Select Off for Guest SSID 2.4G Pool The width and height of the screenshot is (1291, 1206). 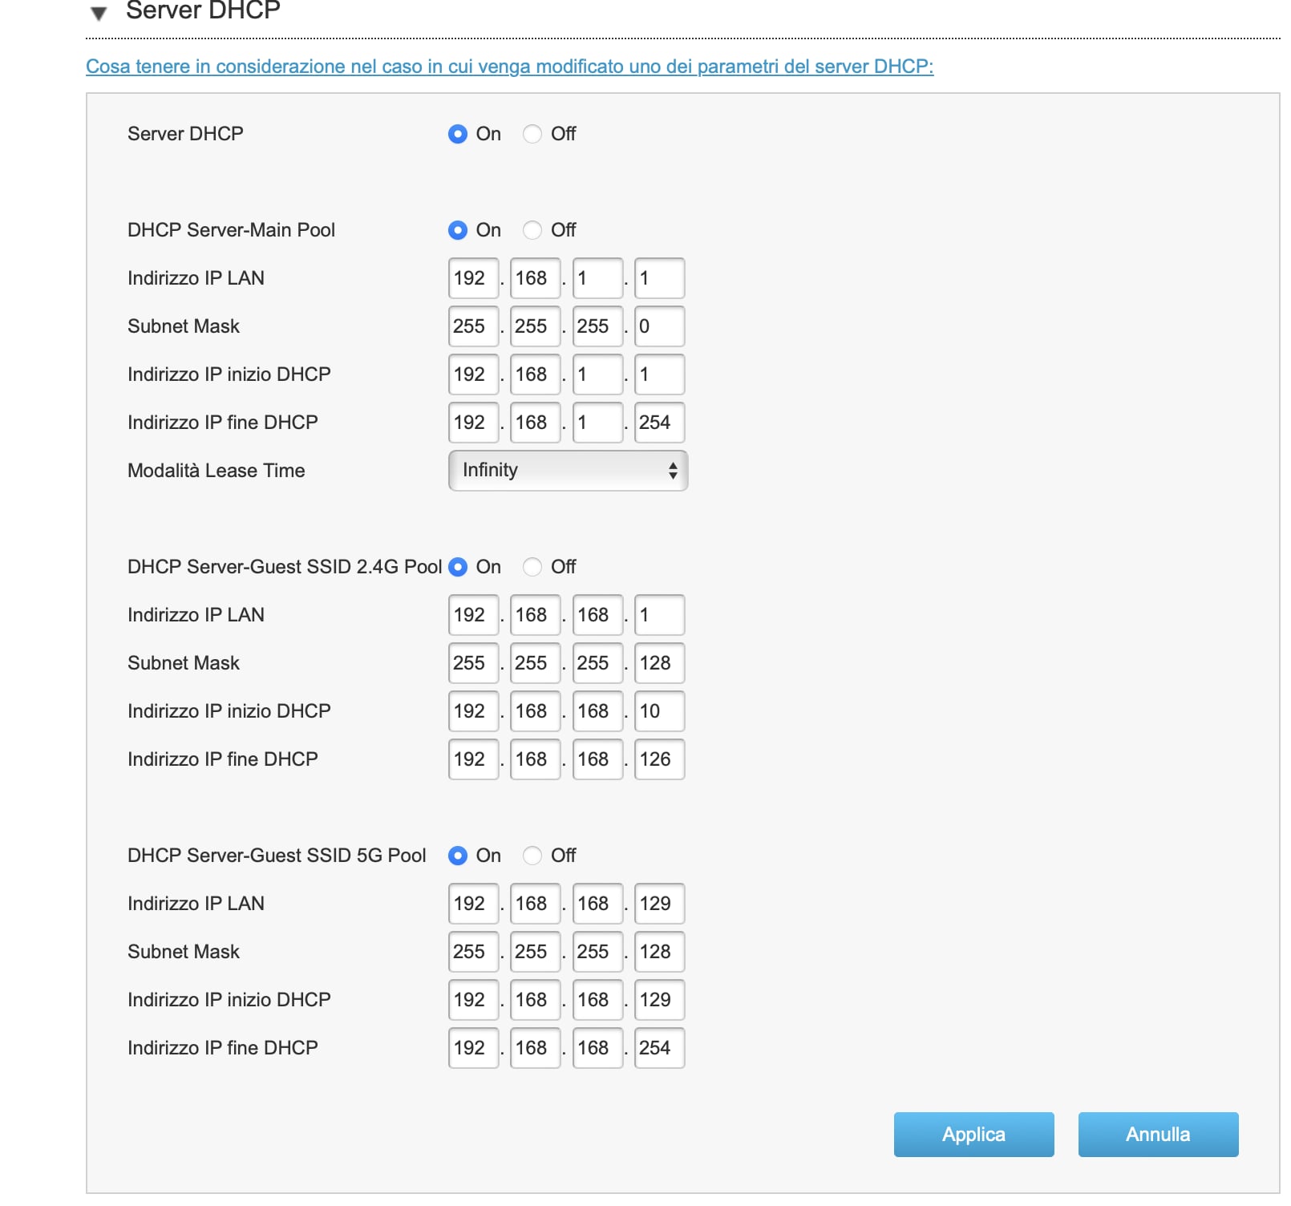532,567
